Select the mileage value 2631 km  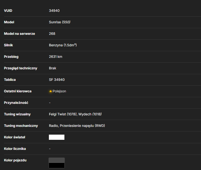click(55, 57)
